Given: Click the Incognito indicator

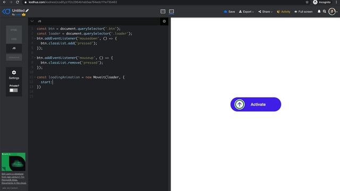Looking at the screenshot, I should point(322,2).
